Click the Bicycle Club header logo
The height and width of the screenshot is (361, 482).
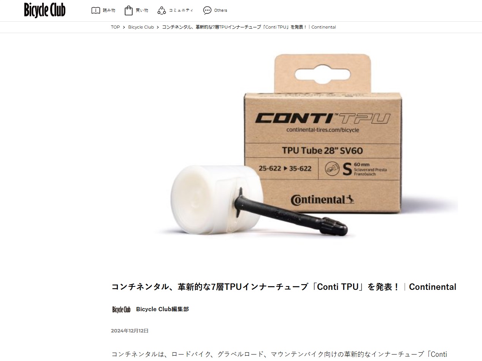click(45, 10)
